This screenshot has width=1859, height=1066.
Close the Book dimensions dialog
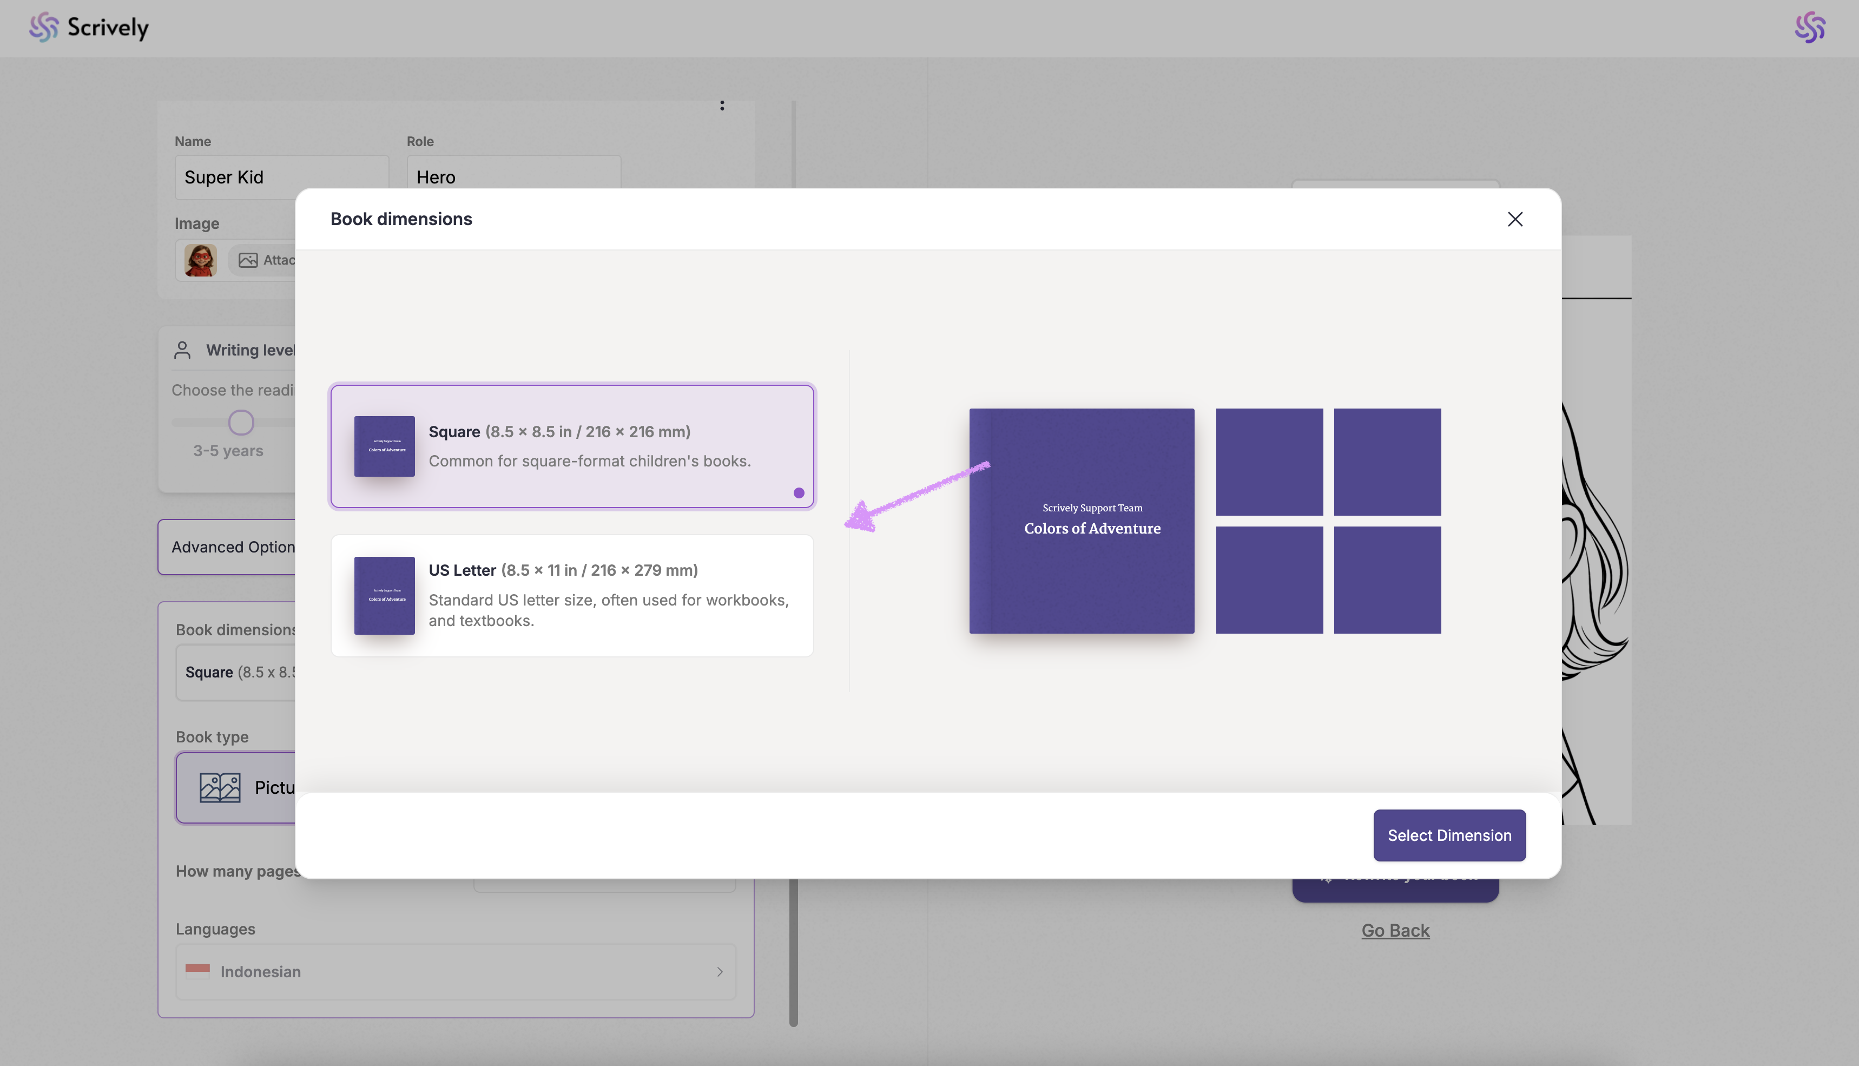[x=1514, y=219]
